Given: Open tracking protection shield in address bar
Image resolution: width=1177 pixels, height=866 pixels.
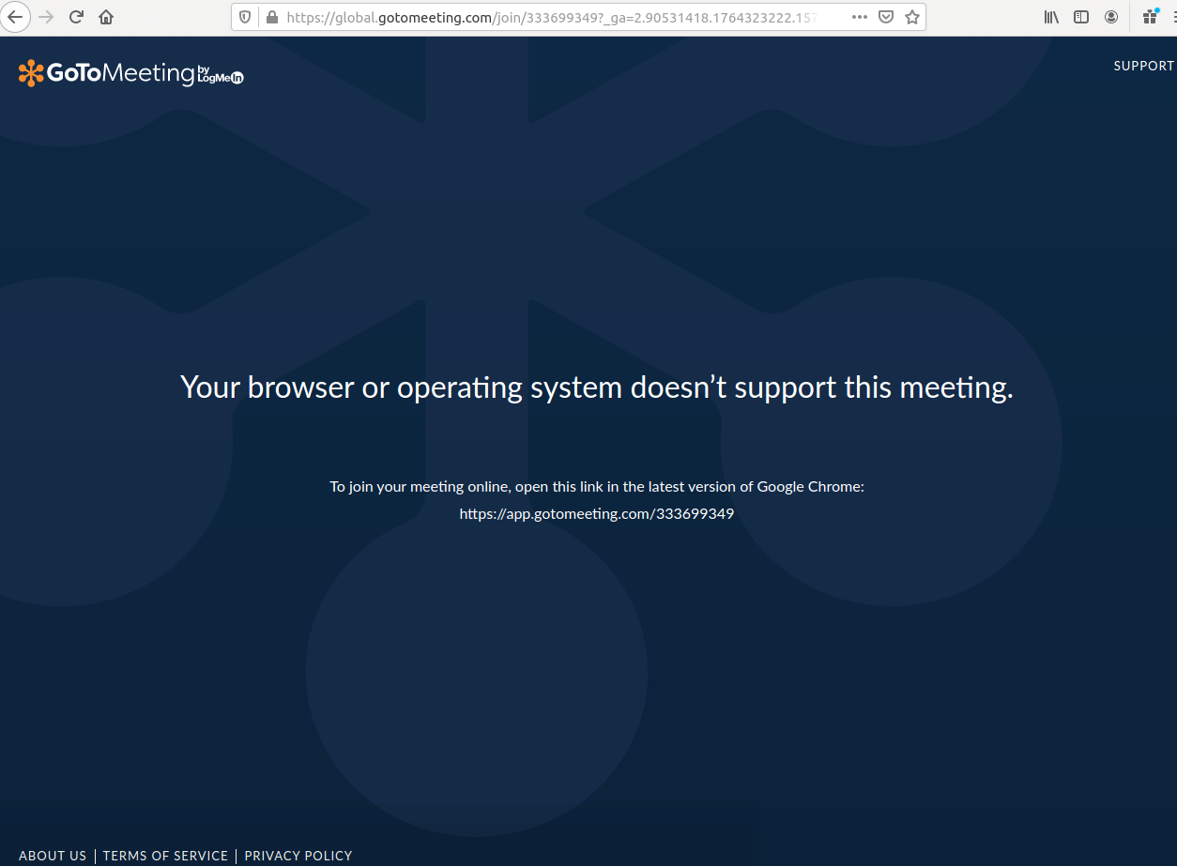Looking at the screenshot, I should pos(246,17).
